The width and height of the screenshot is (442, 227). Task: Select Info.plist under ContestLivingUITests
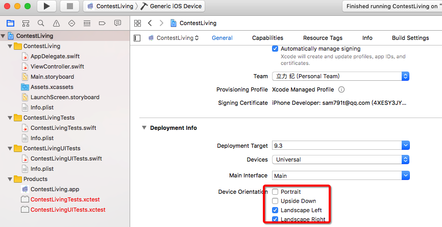[42, 169]
